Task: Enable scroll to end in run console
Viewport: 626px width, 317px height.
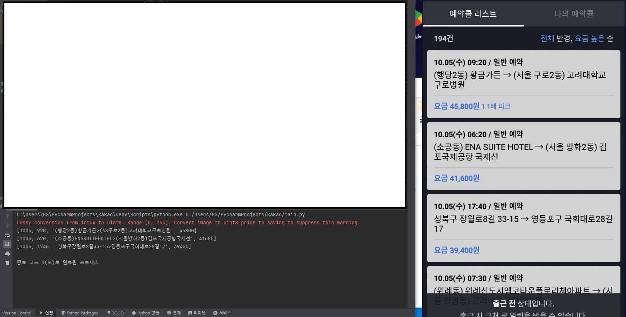Action: click(7, 244)
